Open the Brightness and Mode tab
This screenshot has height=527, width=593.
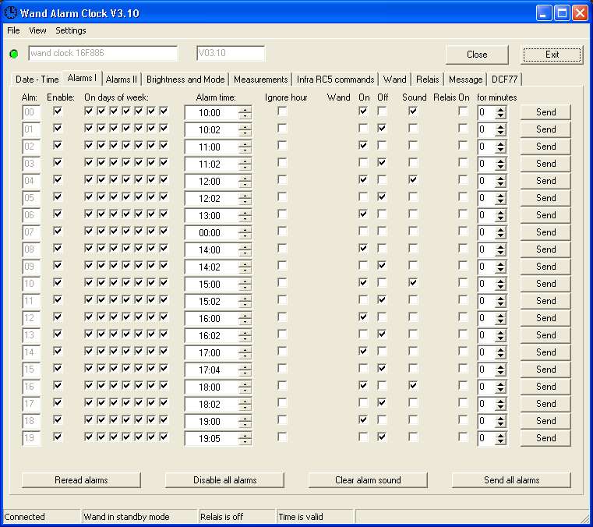pos(185,80)
